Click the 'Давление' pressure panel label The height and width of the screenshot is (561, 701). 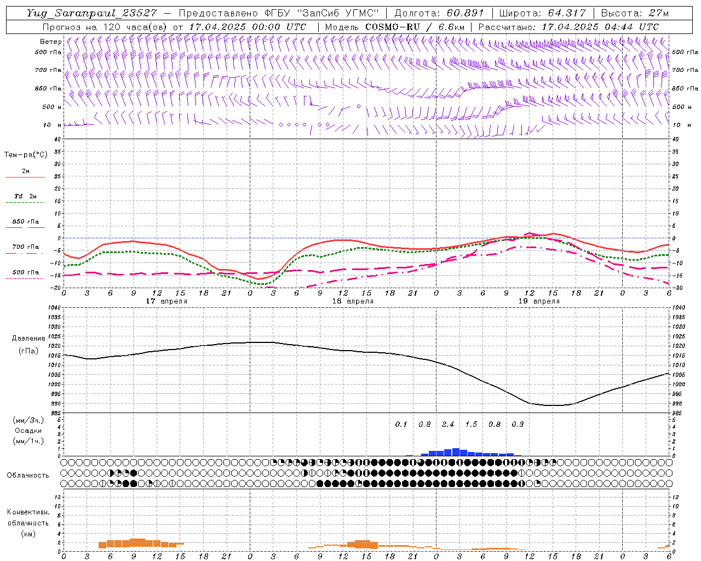point(28,339)
